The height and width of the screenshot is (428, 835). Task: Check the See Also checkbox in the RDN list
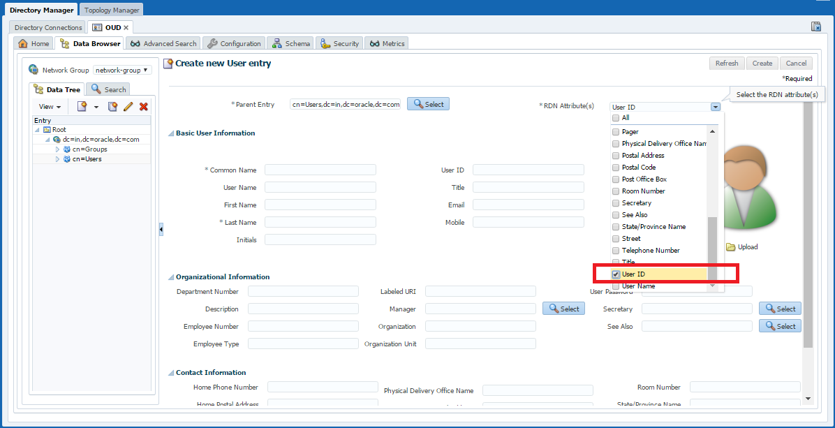click(x=616, y=214)
